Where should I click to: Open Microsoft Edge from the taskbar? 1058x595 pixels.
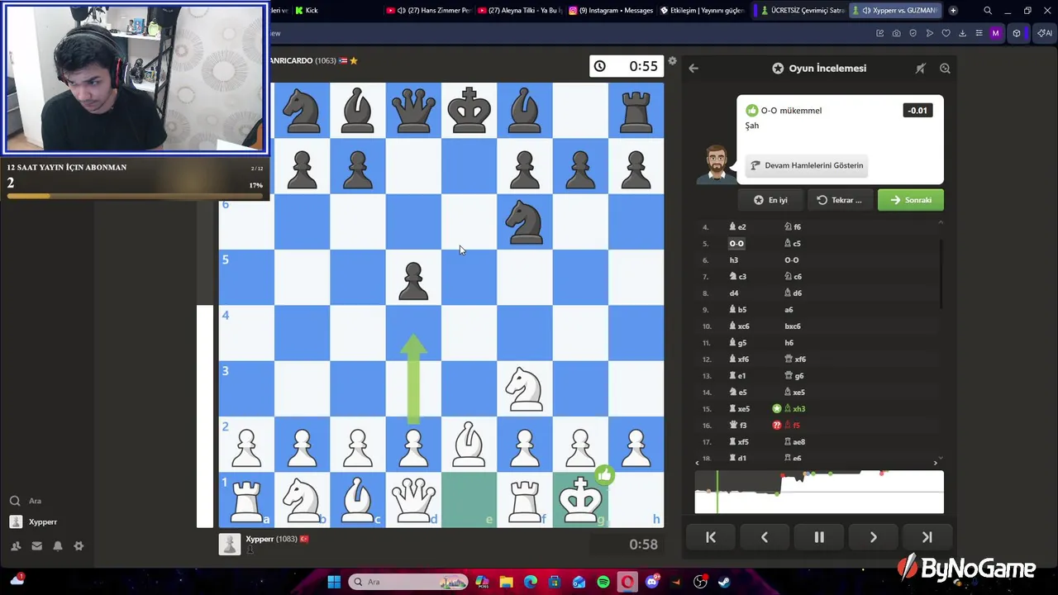pyautogui.click(x=531, y=582)
